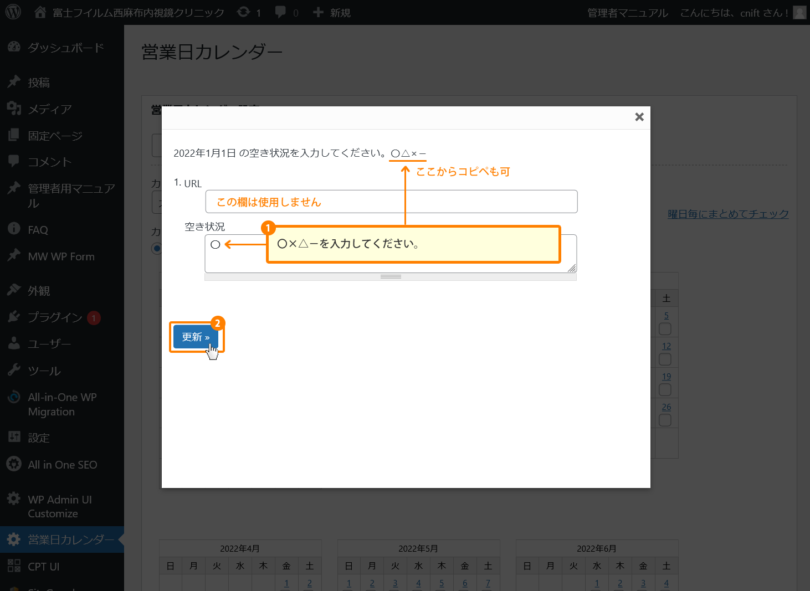Screen dimensions: 810x591
Task: Open 曜日毎にまとめてチェック link
Action: tap(728, 214)
